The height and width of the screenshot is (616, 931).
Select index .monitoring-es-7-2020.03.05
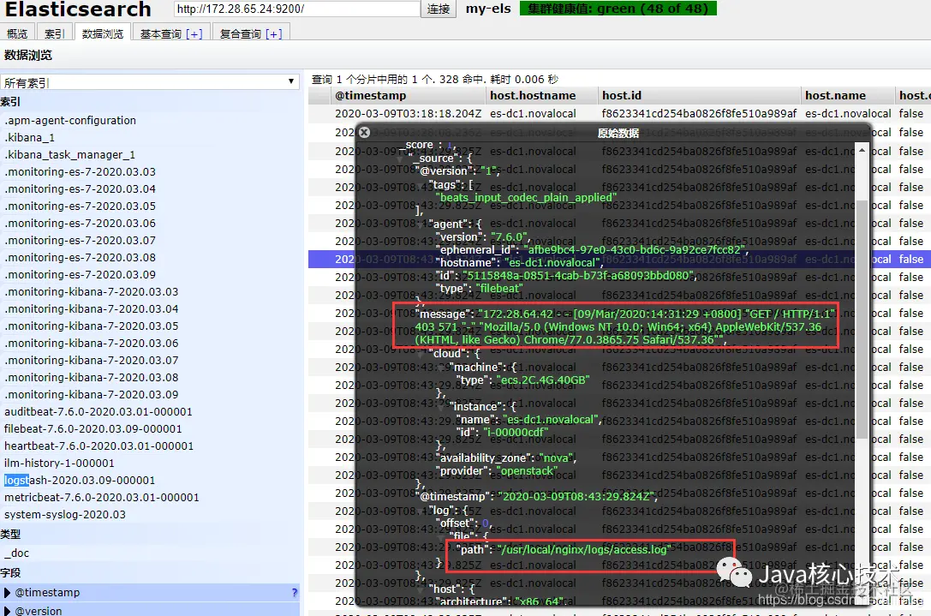tap(81, 206)
